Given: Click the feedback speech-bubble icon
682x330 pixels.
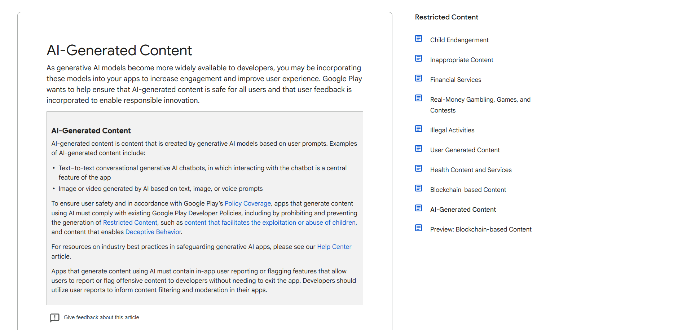Looking at the screenshot, I should 55,318.
